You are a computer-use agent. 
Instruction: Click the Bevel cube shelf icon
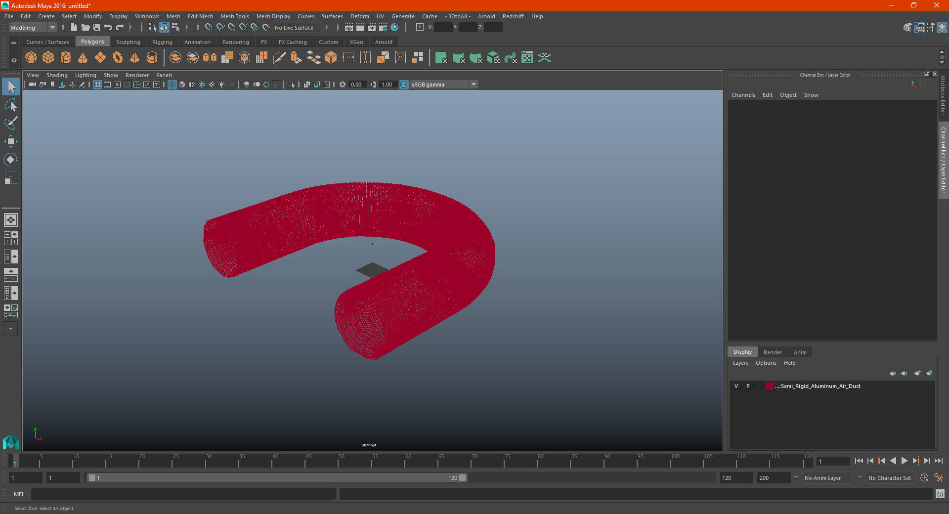pyautogui.click(x=331, y=58)
